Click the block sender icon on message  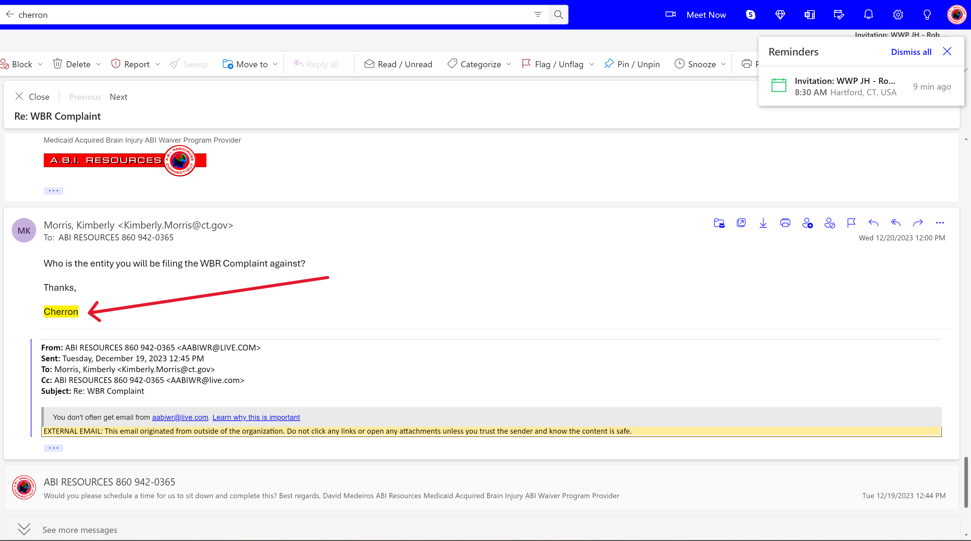pyautogui.click(x=829, y=223)
